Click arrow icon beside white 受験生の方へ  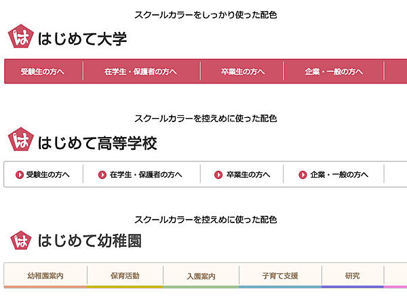pos(19,174)
